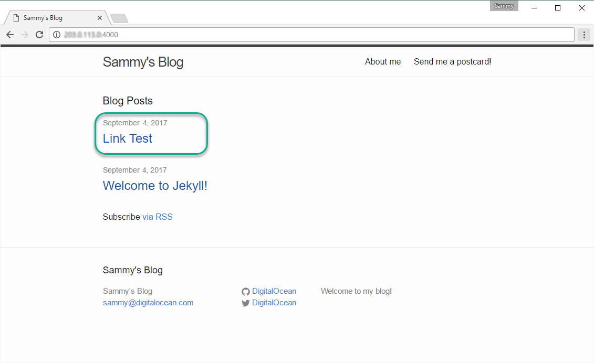This screenshot has width=594, height=363.
Task: Open a new tab with tab button
Action: pos(119,18)
